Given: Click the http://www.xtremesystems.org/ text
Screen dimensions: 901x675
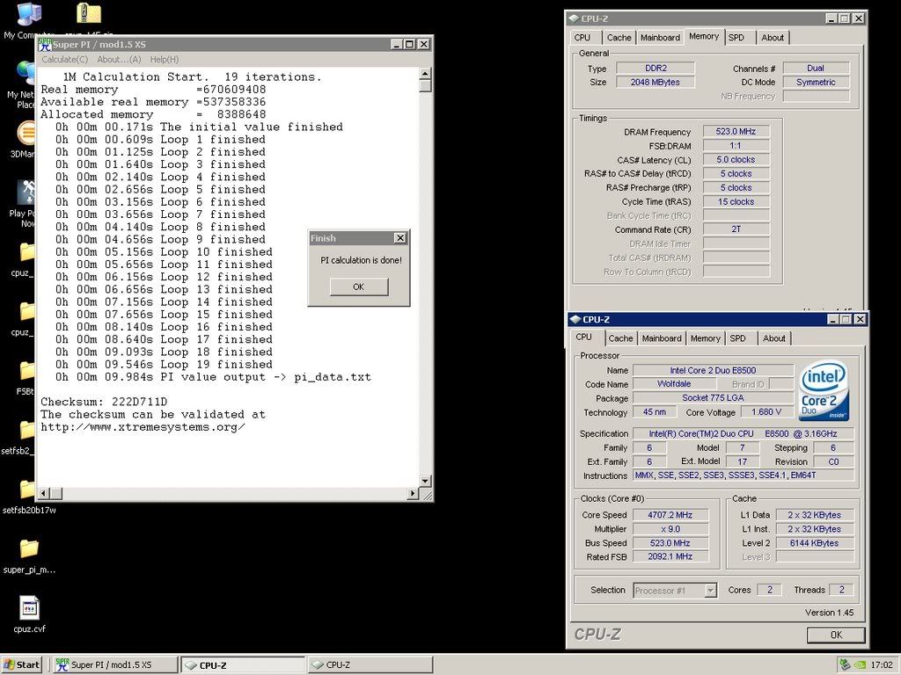Looking at the screenshot, I should tap(143, 427).
